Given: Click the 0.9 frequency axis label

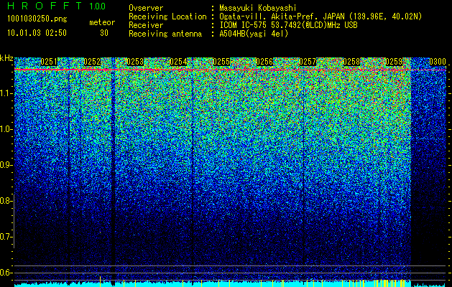Looking at the screenshot, I should coord(6,165).
